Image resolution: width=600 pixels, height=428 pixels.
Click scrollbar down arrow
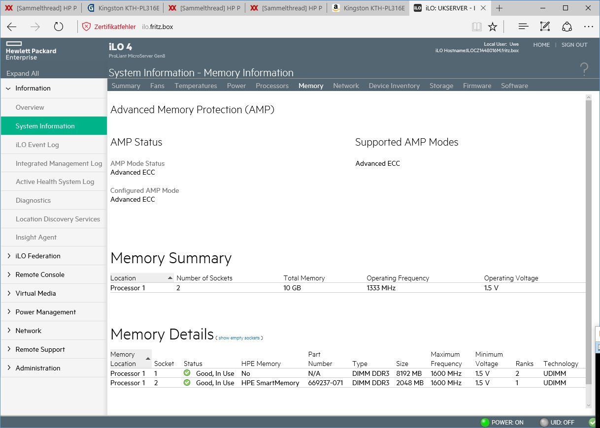coord(588,405)
